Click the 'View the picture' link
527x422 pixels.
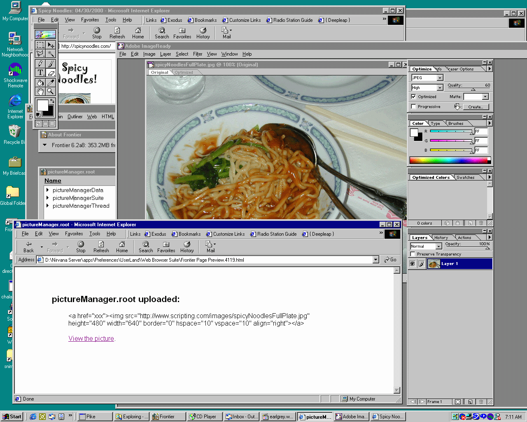click(91, 339)
